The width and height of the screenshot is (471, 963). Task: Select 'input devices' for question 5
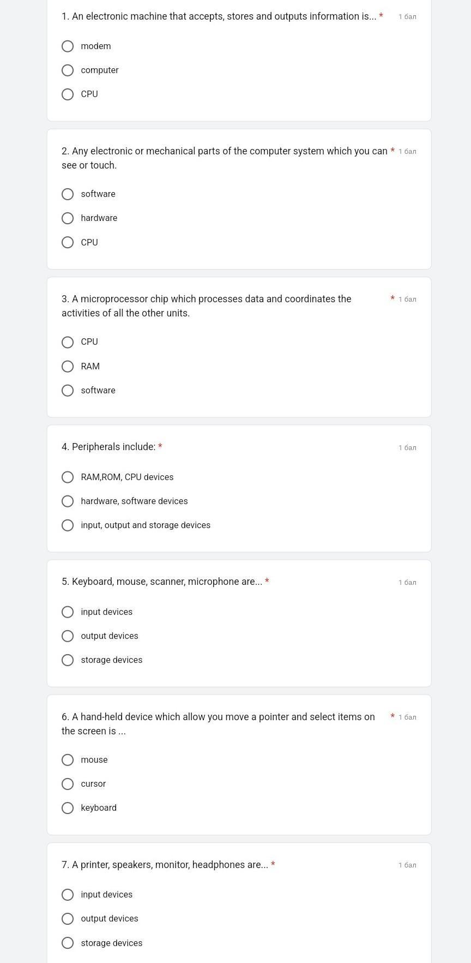[x=68, y=612]
